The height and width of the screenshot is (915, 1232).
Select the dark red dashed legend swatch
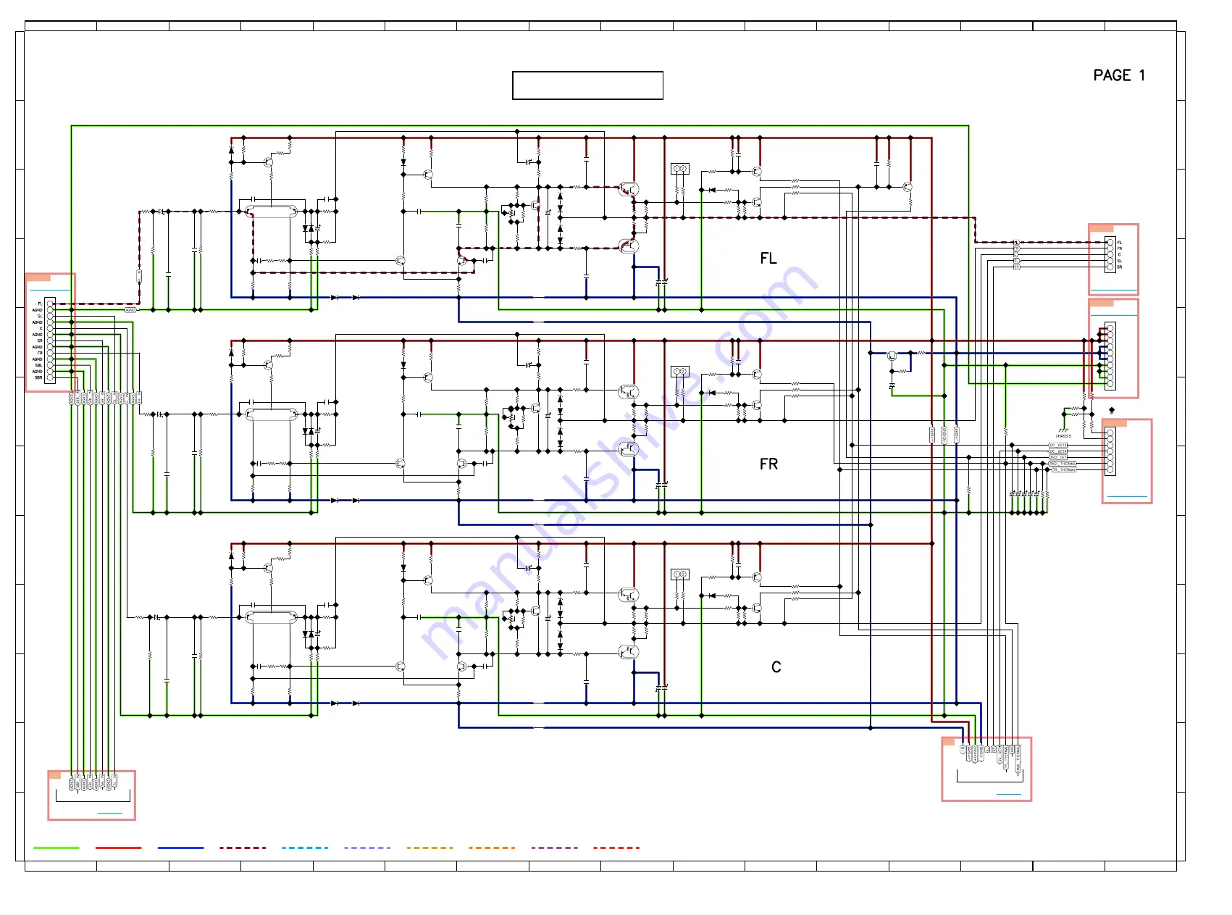click(x=243, y=848)
